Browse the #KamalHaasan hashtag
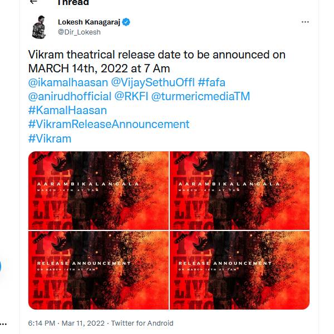 [67, 110]
